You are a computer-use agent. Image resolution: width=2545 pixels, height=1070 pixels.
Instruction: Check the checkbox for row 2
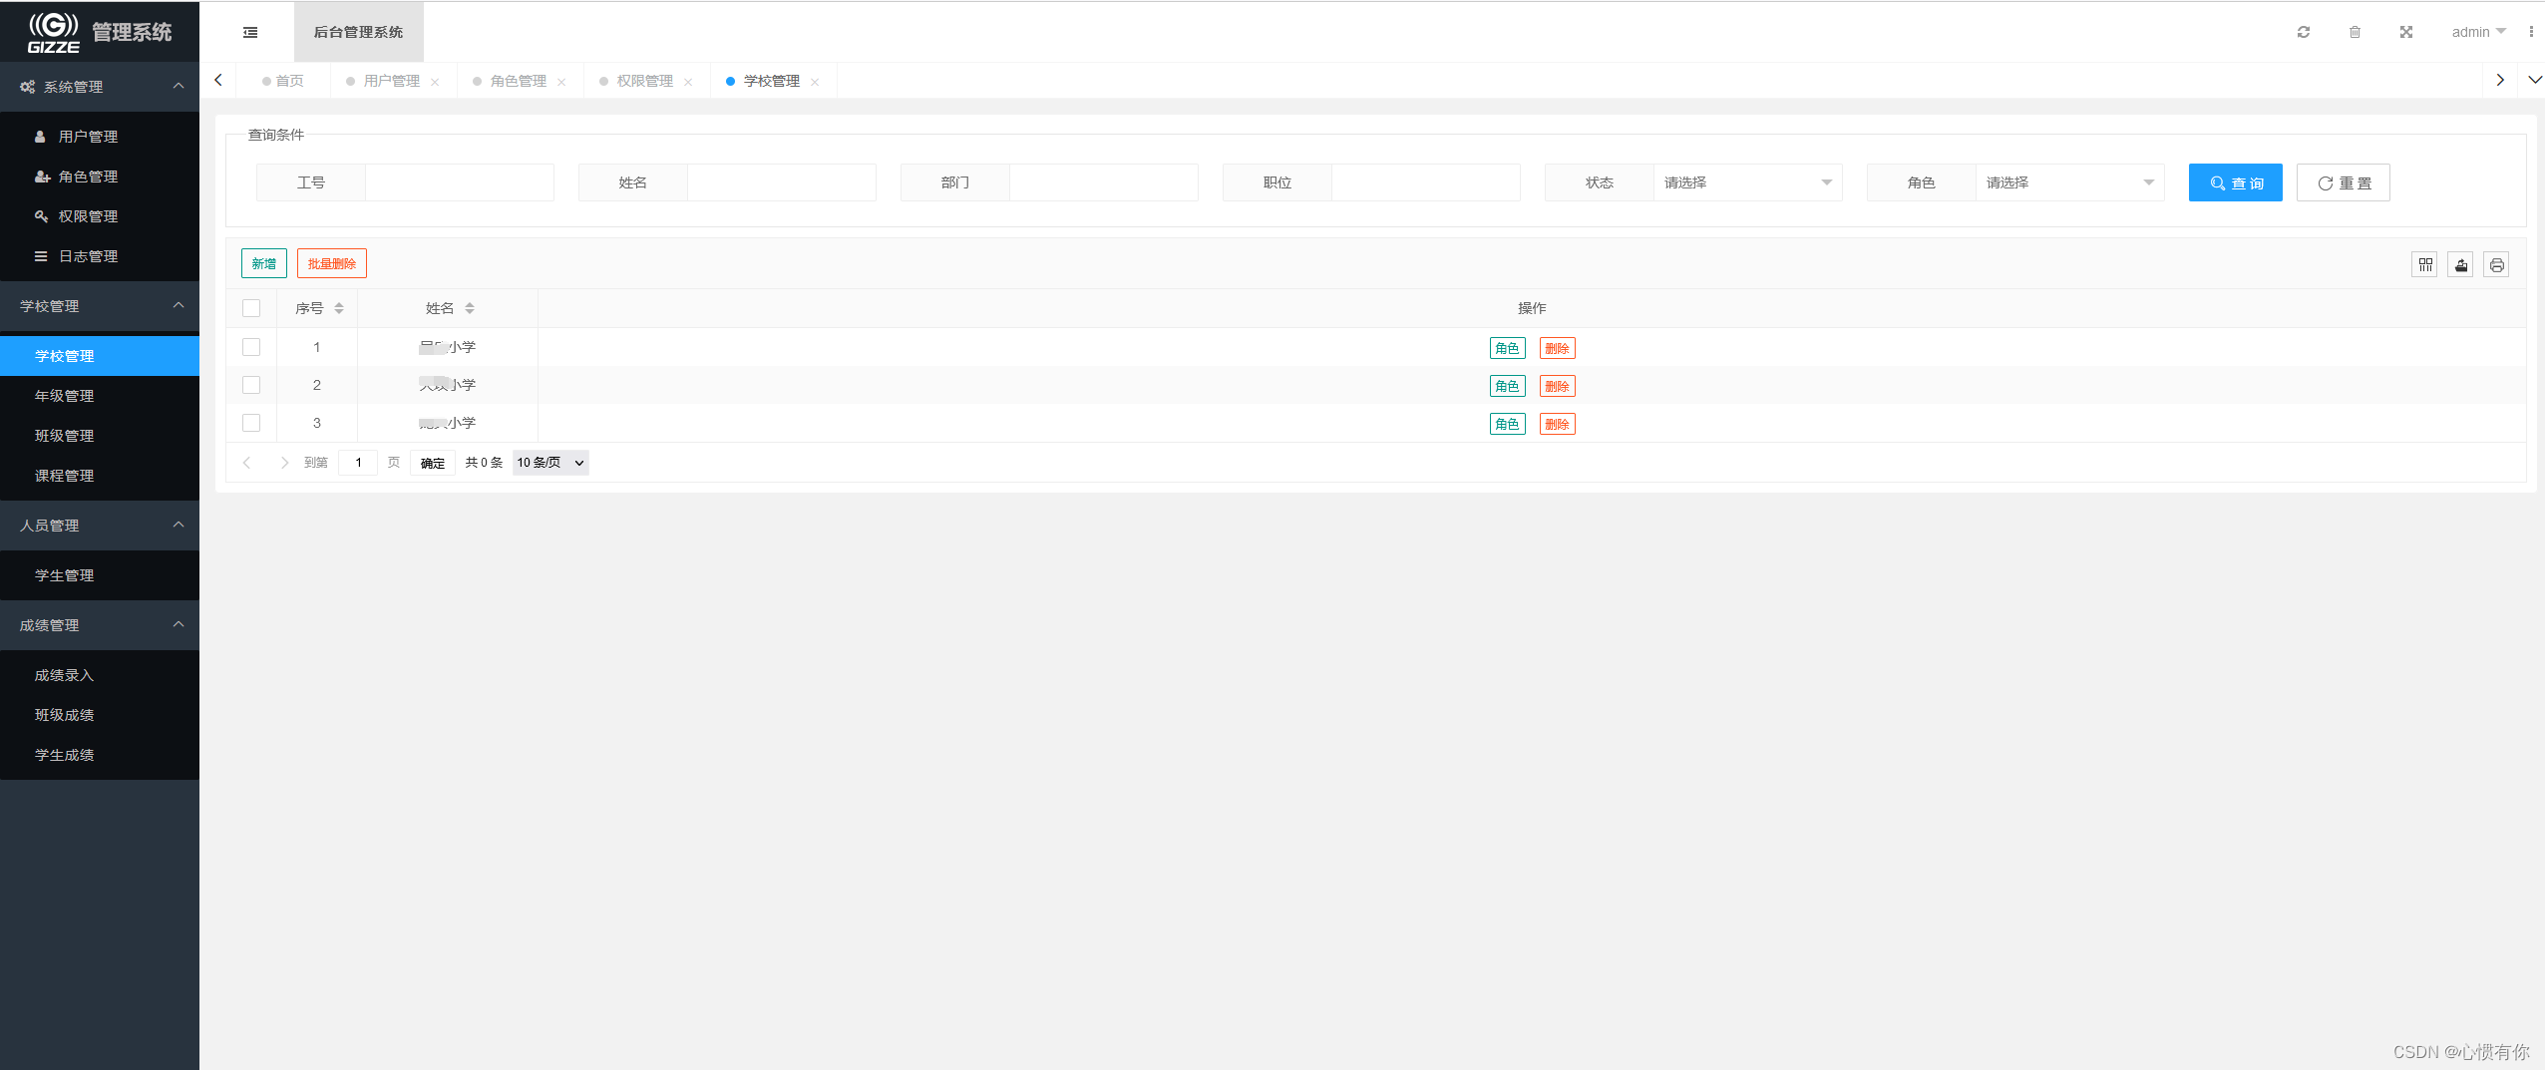251,385
